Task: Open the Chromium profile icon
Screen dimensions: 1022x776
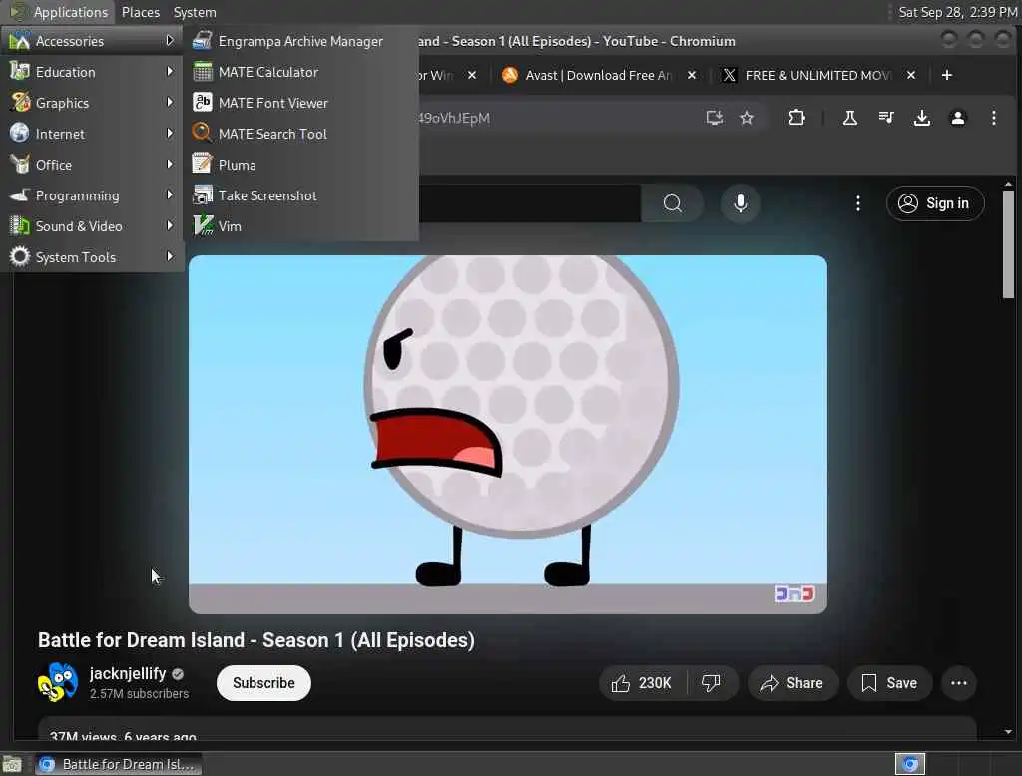Action: (x=957, y=118)
